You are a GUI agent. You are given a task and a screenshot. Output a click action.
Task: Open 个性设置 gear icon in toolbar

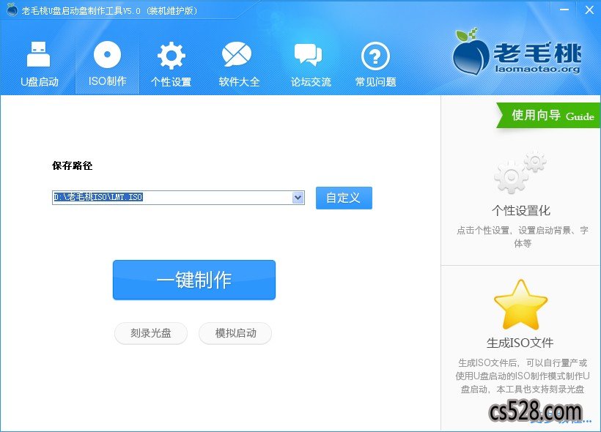click(172, 55)
